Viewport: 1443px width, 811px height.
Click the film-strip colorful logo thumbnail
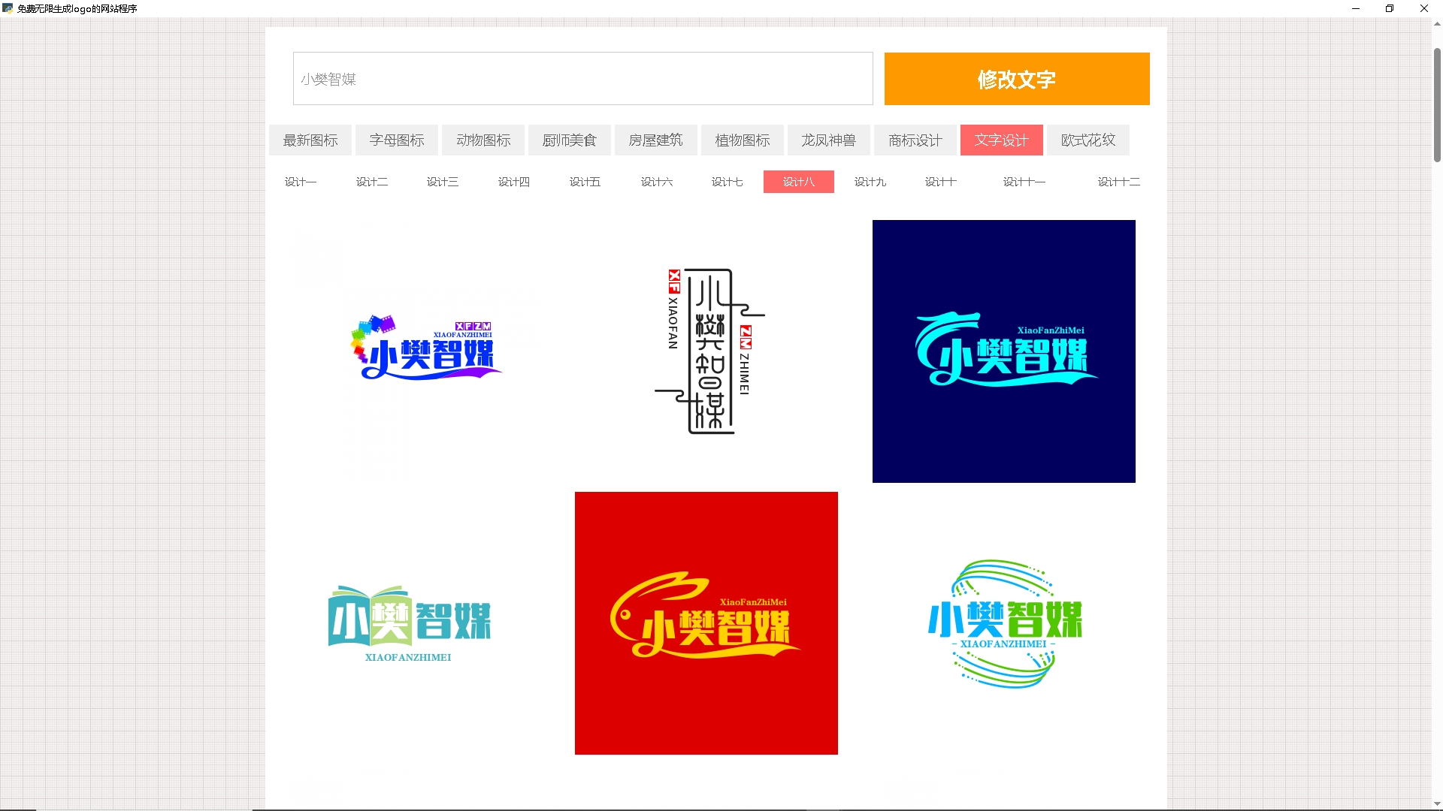(425, 349)
